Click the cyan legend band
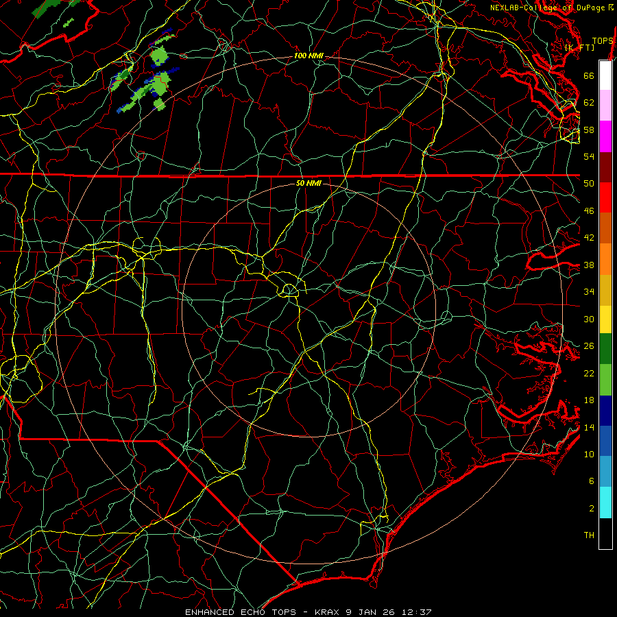The image size is (617, 617). click(x=605, y=503)
